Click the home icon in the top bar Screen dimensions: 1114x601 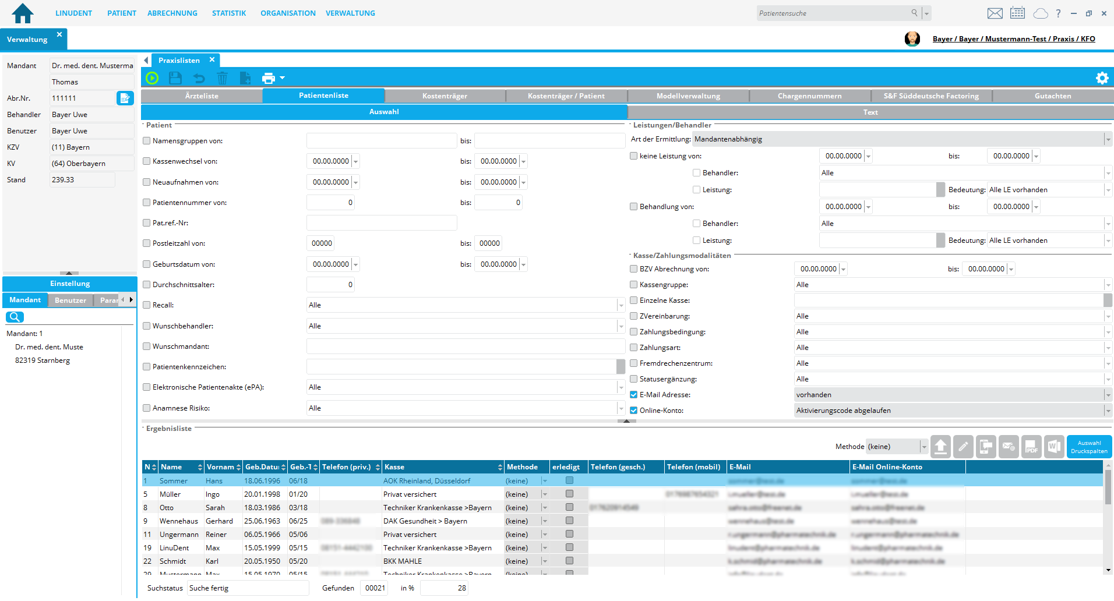pyautogui.click(x=23, y=13)
